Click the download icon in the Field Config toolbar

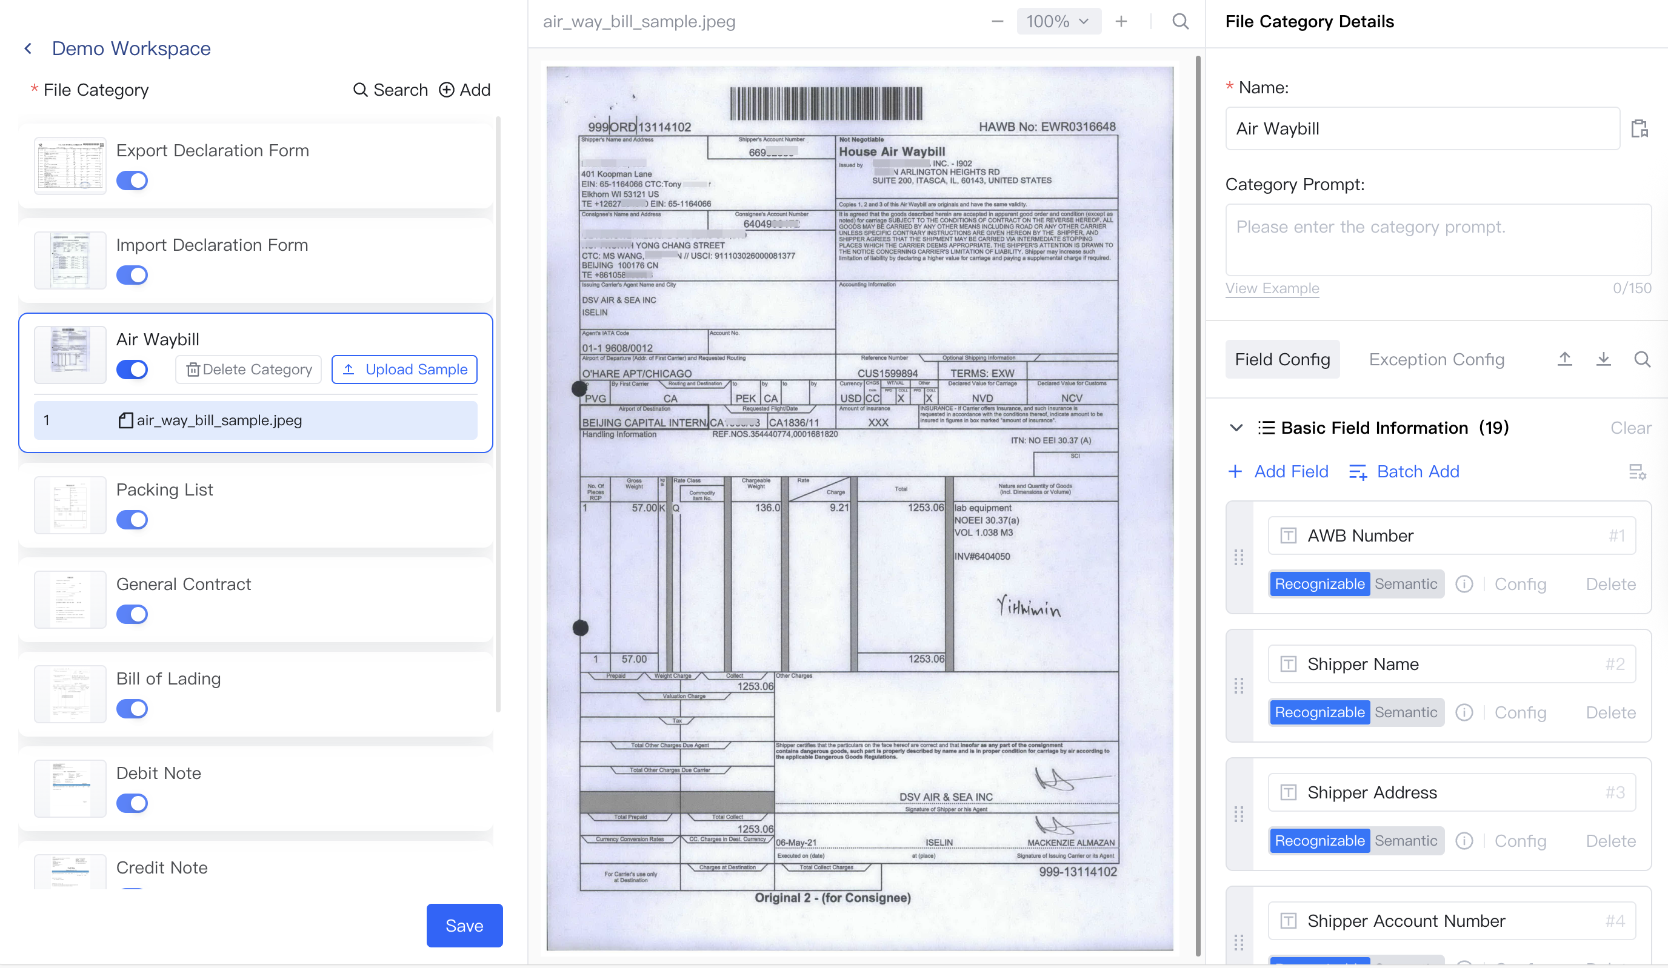(x=1604, y=359)
